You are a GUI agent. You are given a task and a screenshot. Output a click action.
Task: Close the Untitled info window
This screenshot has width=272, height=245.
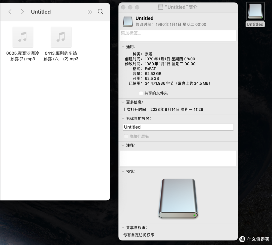123,7
